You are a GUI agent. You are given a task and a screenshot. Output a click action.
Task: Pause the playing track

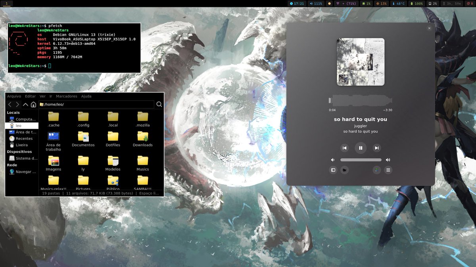361,148
